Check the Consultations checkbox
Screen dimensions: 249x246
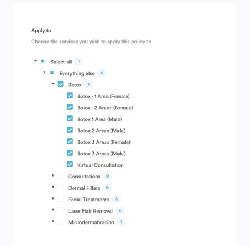coord(61,176)
